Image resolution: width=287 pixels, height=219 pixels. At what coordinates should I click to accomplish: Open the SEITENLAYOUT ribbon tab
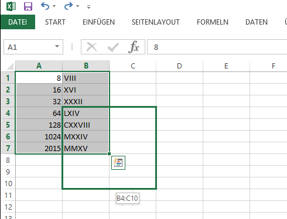pos(156,22)
